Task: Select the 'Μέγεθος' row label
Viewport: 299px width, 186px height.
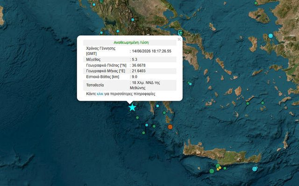Action: 93,60
